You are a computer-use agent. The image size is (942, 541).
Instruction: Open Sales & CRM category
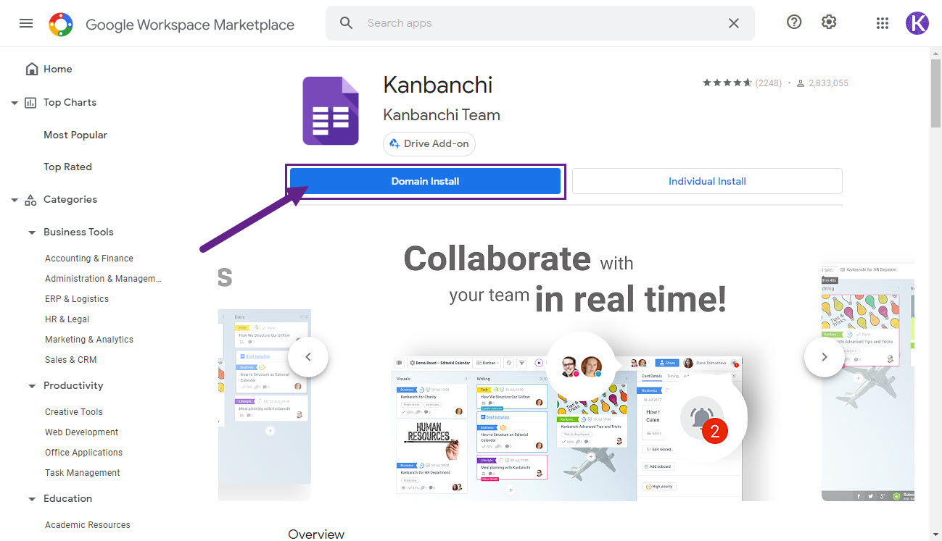click(70, 359)
